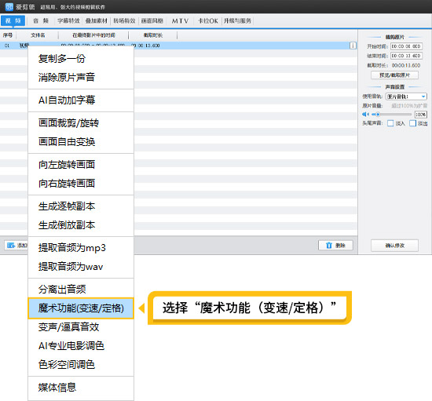Click the 在最终影片中的时间 column header
Screen dimensions: 432x401
click(93, 35)
